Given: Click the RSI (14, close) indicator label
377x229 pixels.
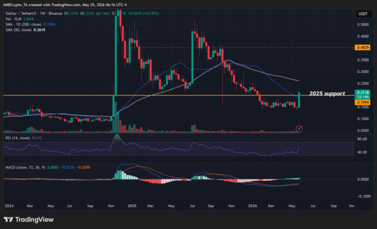Looking at the screenshot, I should click(x=18, y=138).
